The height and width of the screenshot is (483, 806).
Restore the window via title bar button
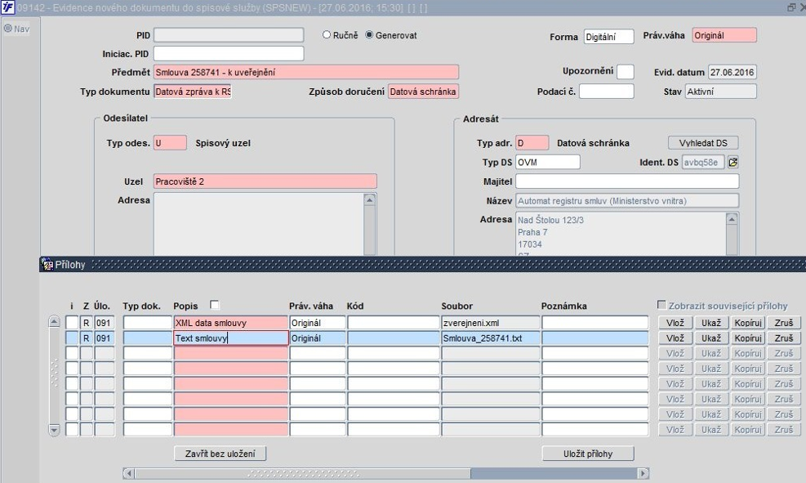(791, 7)
